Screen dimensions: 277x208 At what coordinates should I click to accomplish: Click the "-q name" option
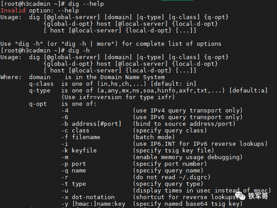coord(74,171)
